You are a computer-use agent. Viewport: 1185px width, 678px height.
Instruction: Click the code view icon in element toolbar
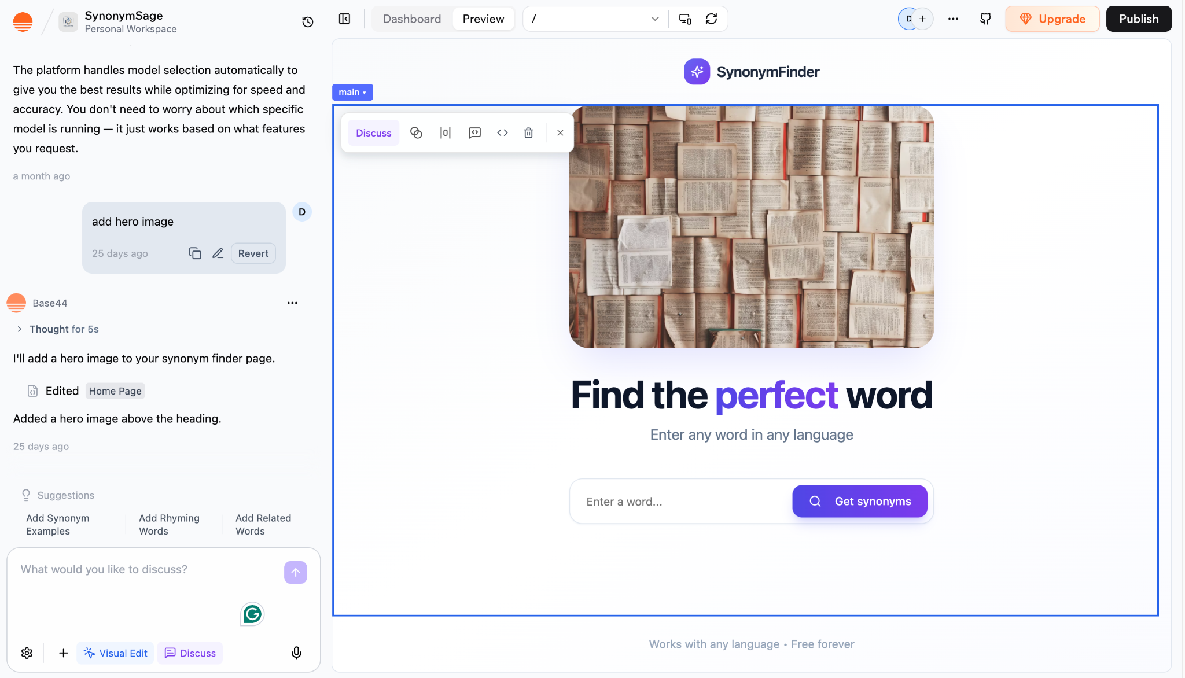[502, 133]
